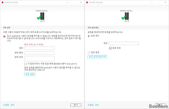Click 암호 input field in left window
Viewport: 169px width, 109px height.
point(39,48)
